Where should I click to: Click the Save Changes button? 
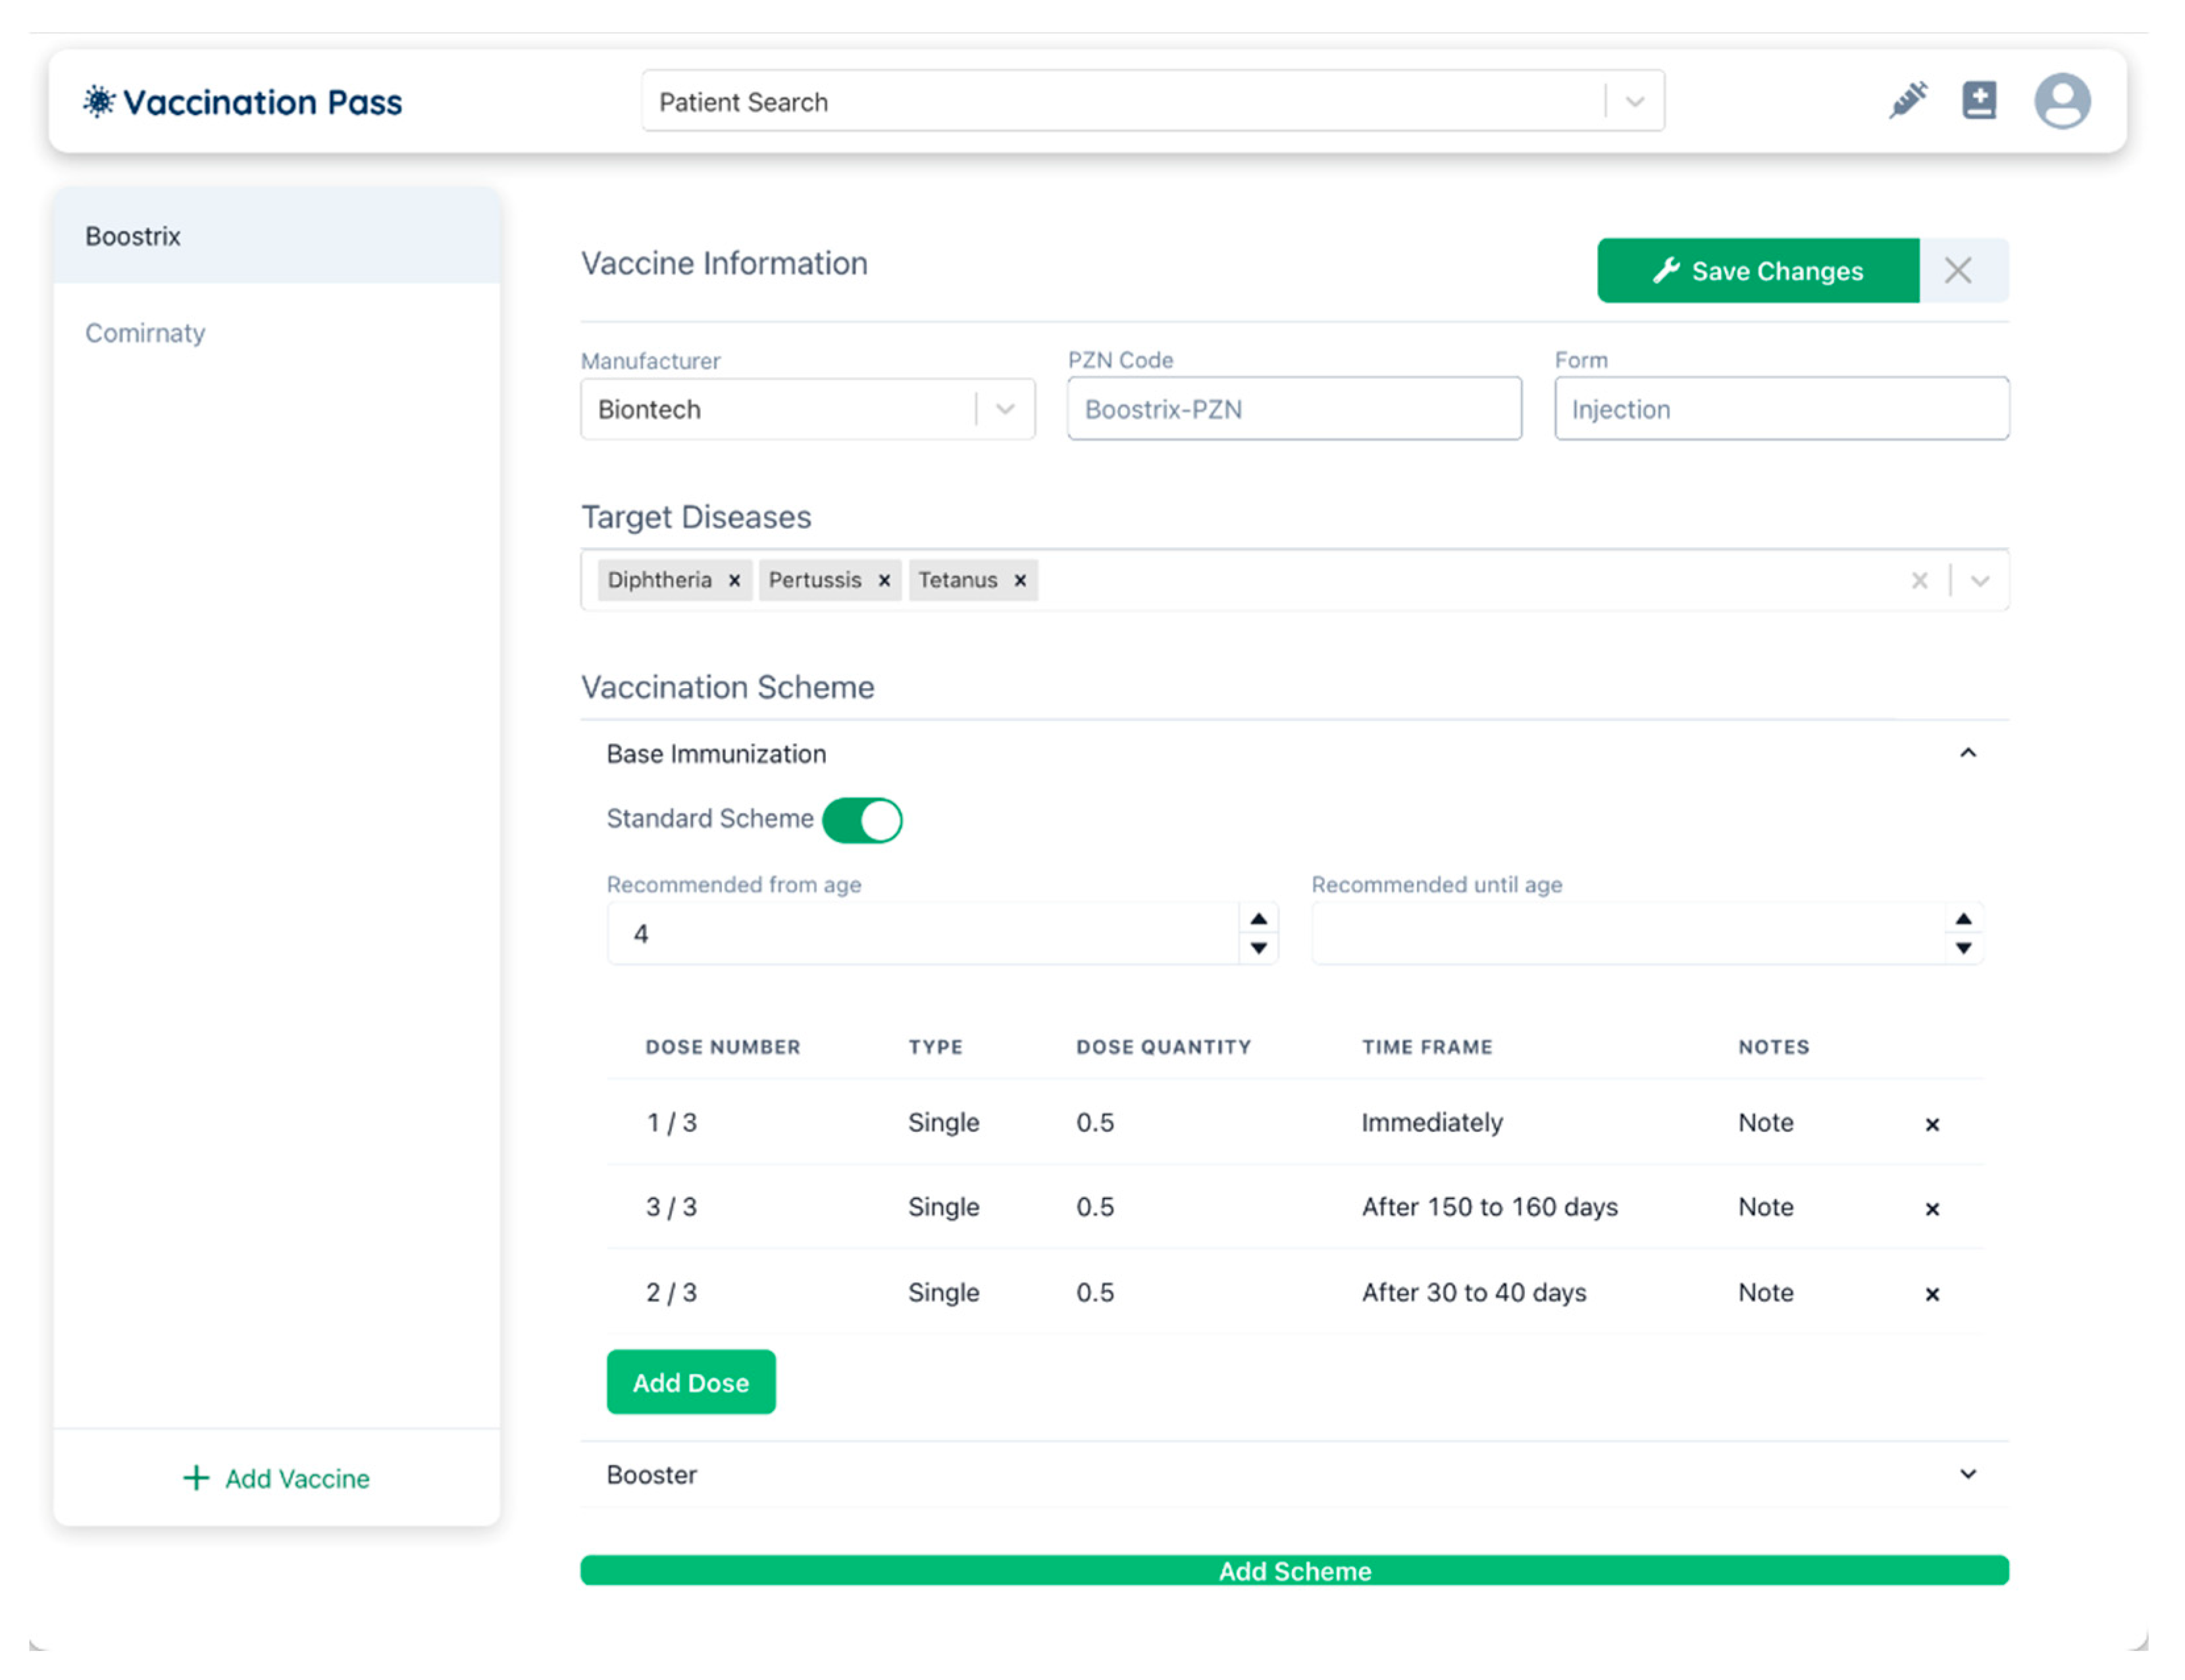1758,271
